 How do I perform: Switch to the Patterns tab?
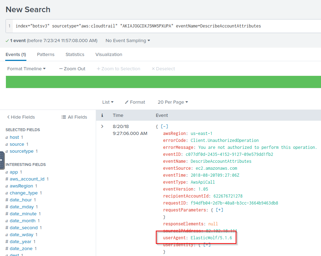click(x=45, y=55)
